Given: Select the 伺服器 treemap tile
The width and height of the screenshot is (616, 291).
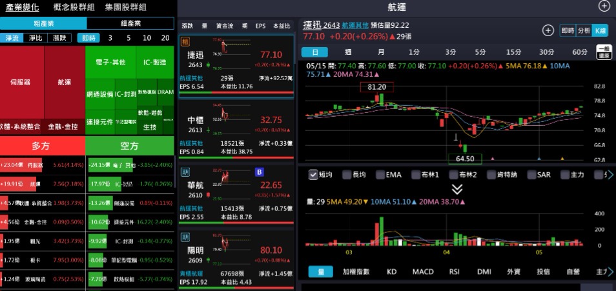Looking at the screenshot, I should [21, 82].
